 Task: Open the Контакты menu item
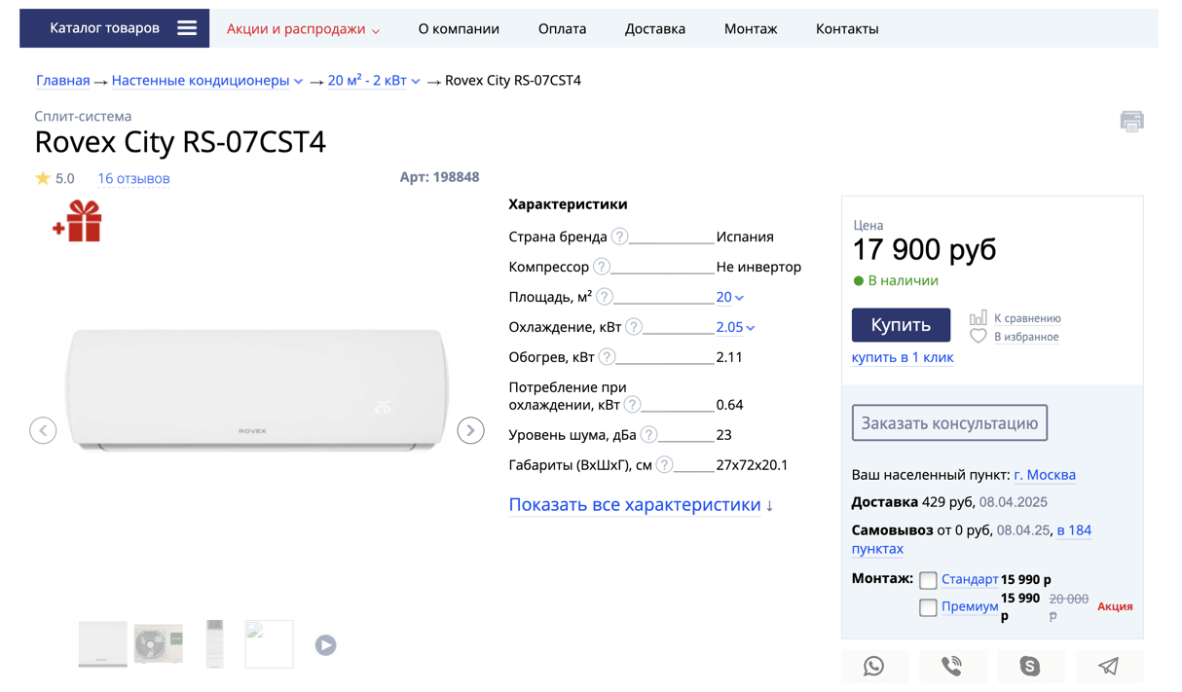pyautogui.click(x=847, y=29)
